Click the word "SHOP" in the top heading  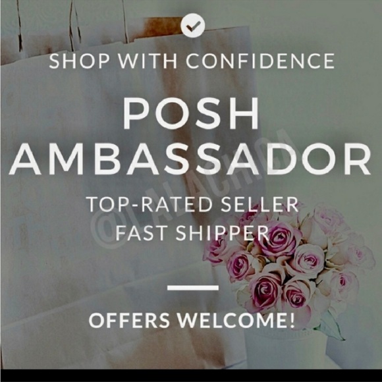(x=80, y=61)
